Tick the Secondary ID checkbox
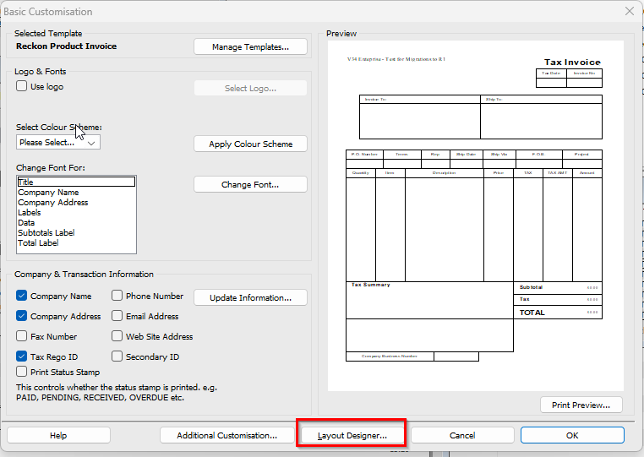Image resolution: width=644 pixels, height=457 pixels. point(117,356)
